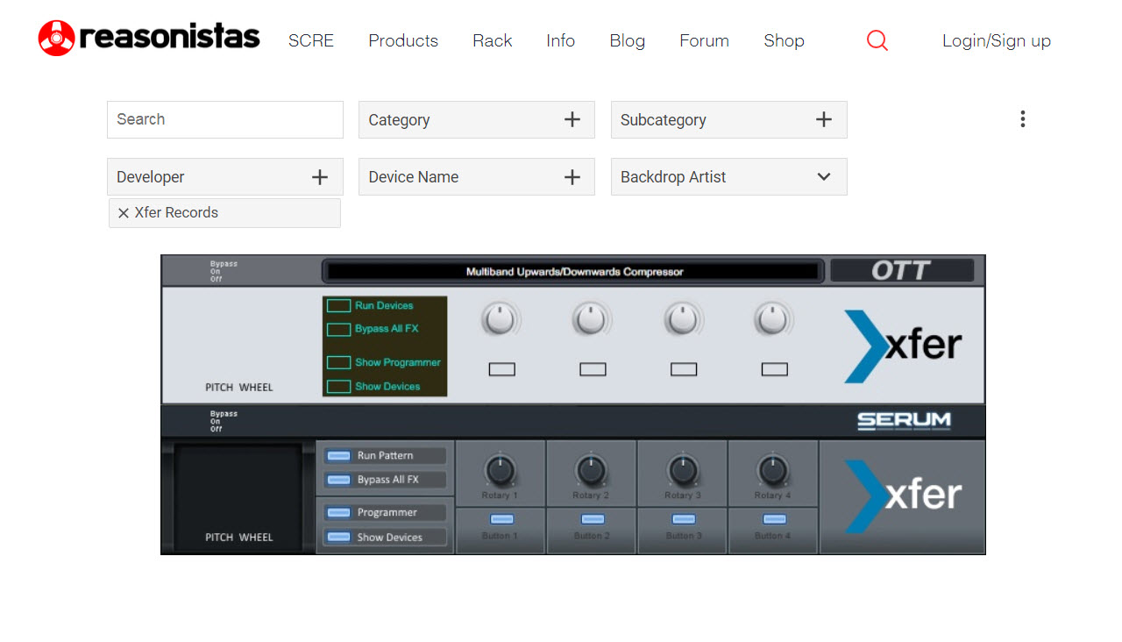1122x642 pixels.
Task: Click the second rotary knob on OTT
Action: 592,319
